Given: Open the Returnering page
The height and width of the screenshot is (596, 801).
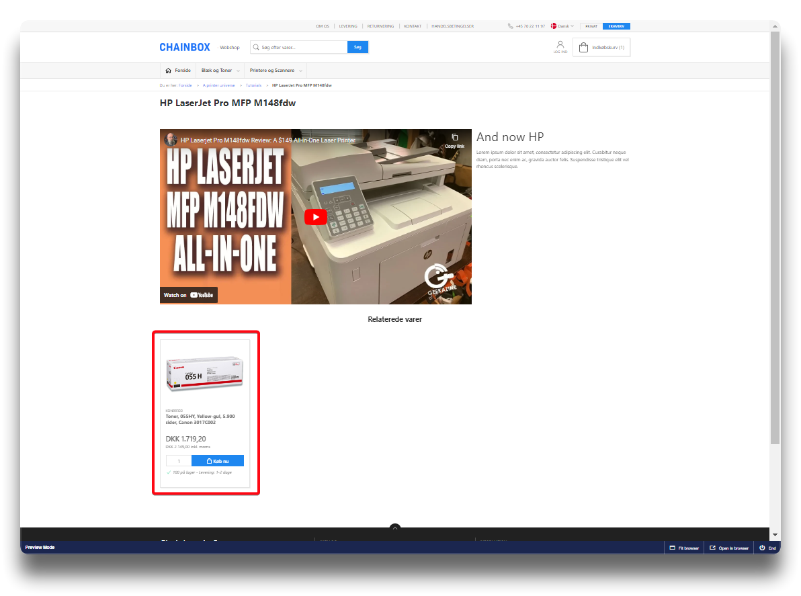Looking at the screenshot, I should [x=380, y=26].
